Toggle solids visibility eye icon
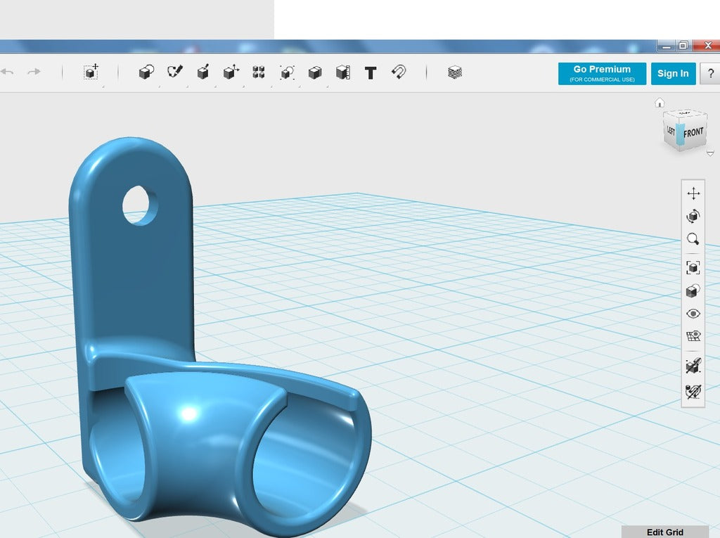720x538 pixels. pyautogui.click(x=693, y=314)
